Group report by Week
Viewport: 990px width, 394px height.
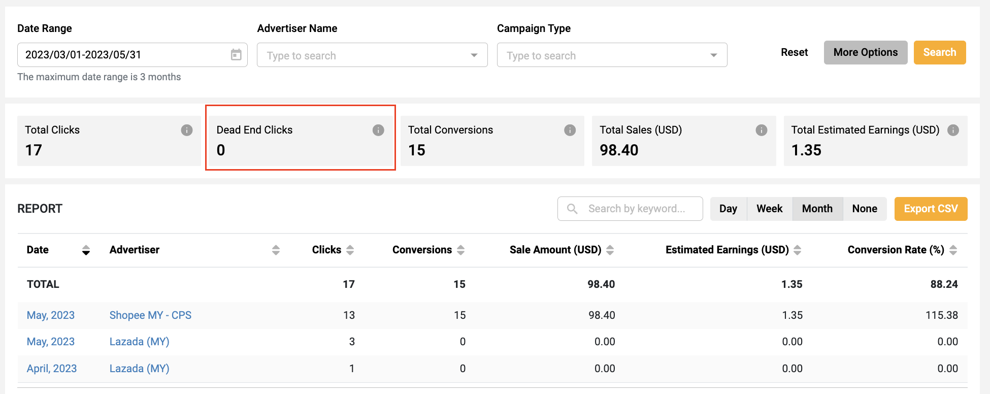pyautogui.click(x=770, y=209)
